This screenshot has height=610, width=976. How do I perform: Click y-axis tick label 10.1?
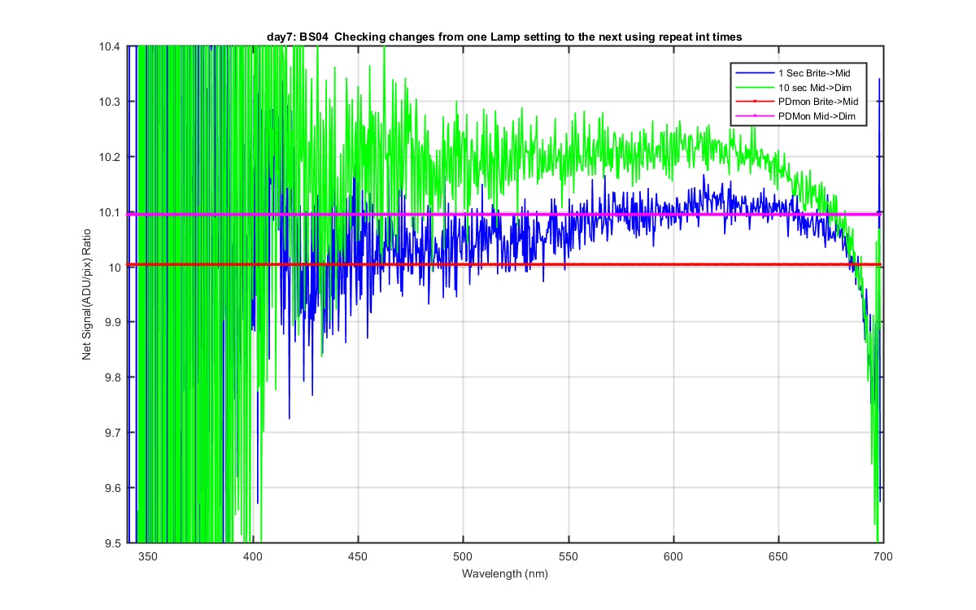(x=111, y=212)
